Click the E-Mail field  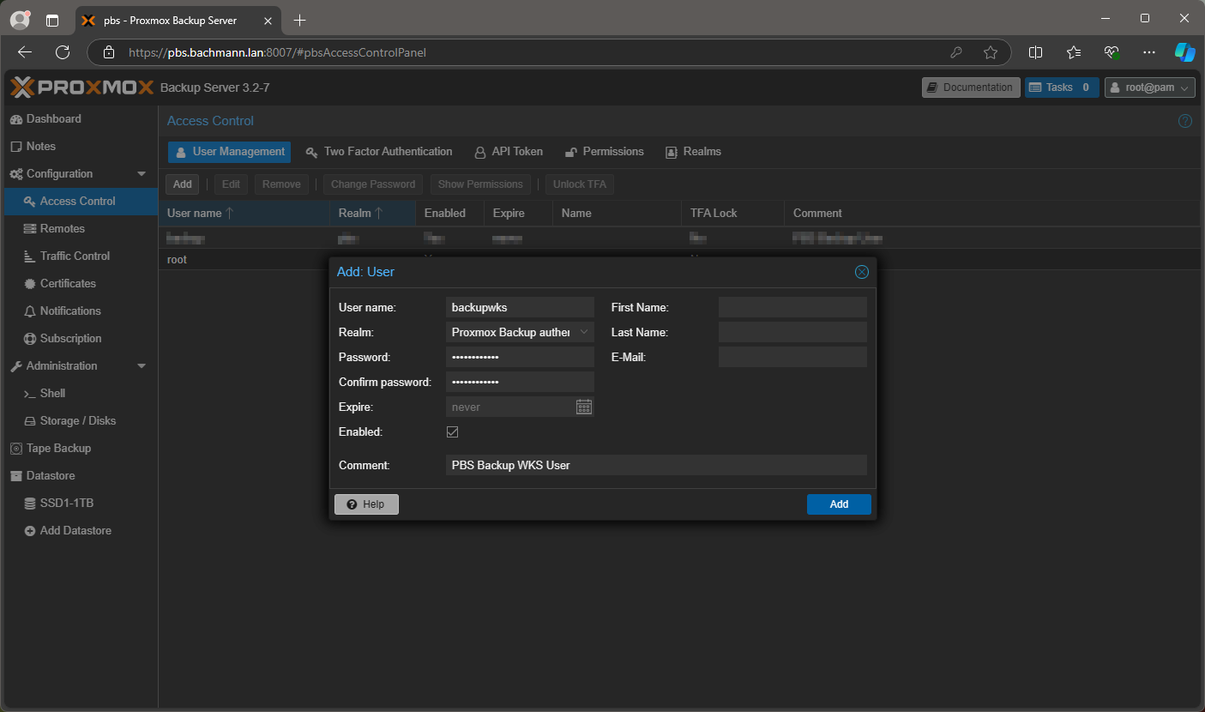[792, 357]
